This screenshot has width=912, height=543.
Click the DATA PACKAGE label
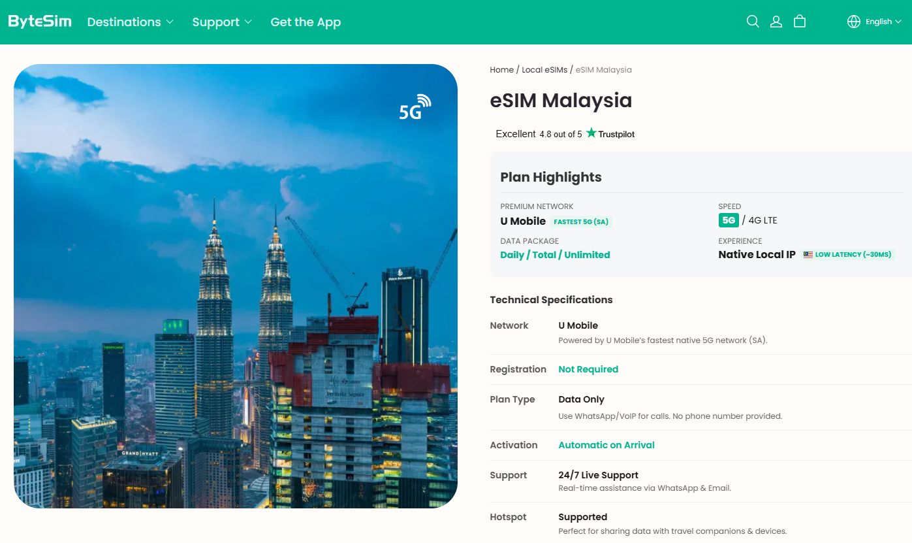pos(529,241)
